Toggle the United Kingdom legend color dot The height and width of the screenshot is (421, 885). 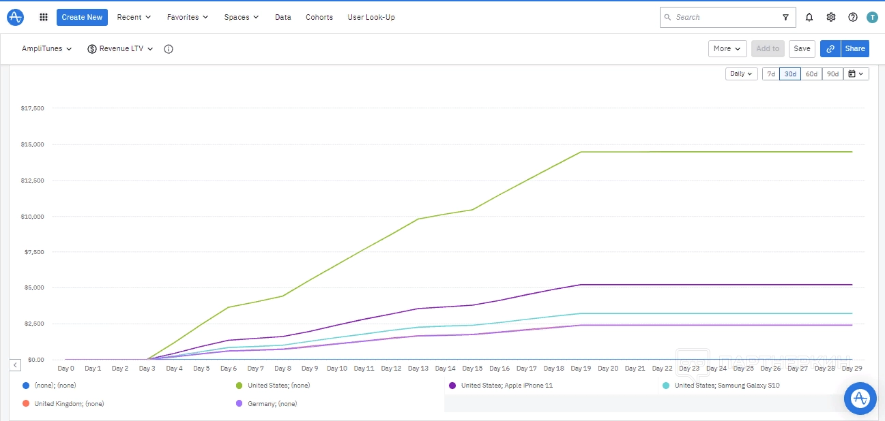(26, 404)
